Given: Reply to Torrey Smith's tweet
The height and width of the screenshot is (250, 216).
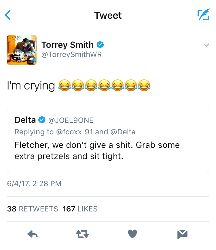Looking at the screenshot, I should [x=33, y=234].
